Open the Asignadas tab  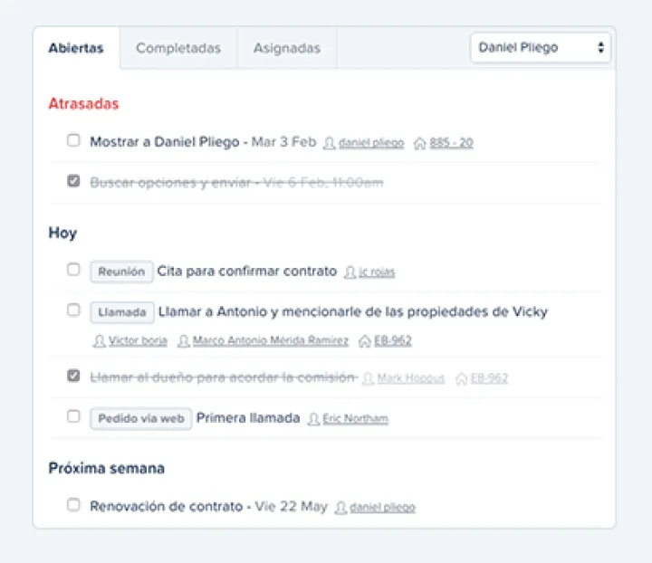click(x=286, y=49)
